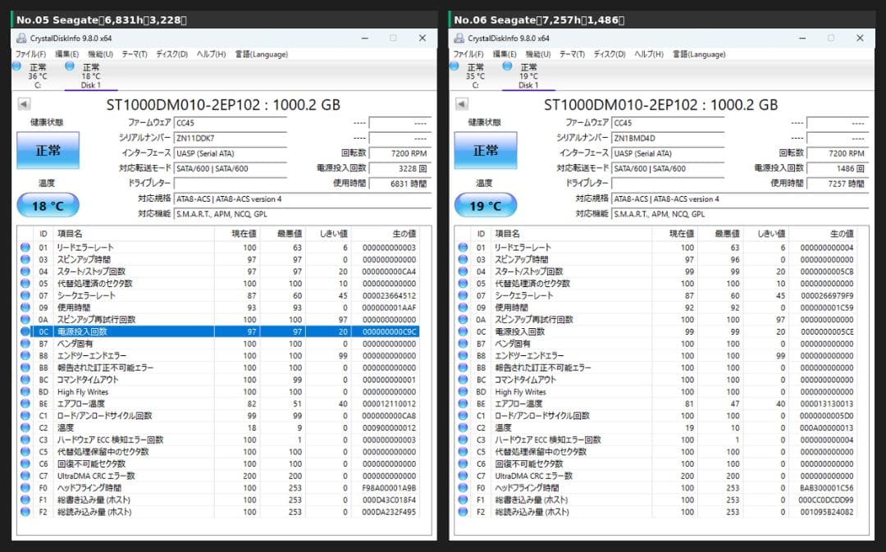Select 報告された訂正不可能エラー row in left window
This screenshot has width=886, height=552.
(219, 367)
